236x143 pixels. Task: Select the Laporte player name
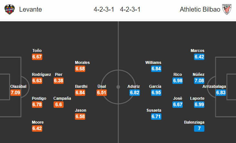pyautogui.click(x=197, y=98)
